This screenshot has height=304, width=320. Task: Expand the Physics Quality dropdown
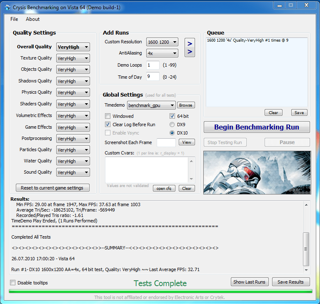click(x=73, y=92)
